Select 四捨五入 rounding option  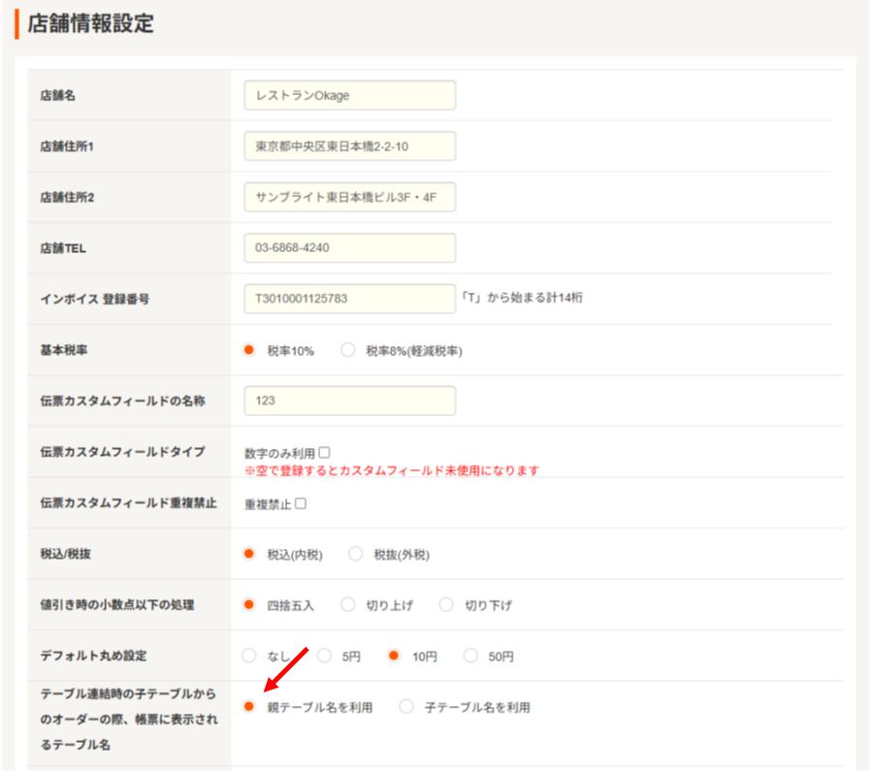pyautogui.click(x=249, y=605)
